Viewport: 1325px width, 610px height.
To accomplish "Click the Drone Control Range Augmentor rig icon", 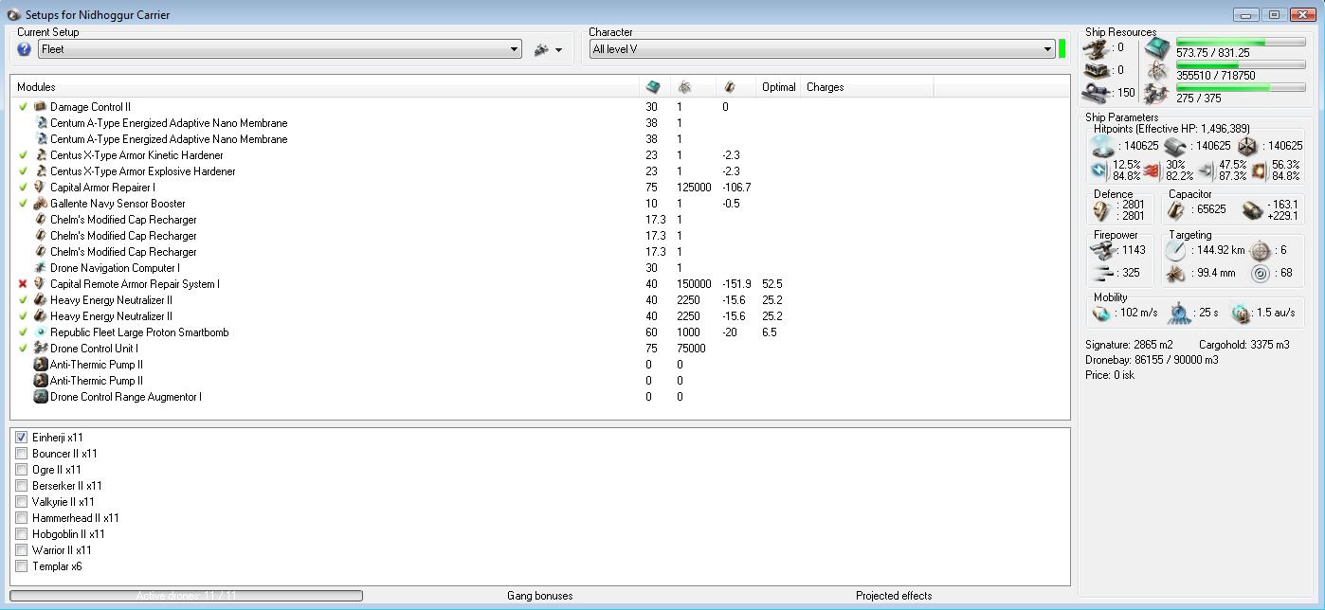I will (41, 397).
